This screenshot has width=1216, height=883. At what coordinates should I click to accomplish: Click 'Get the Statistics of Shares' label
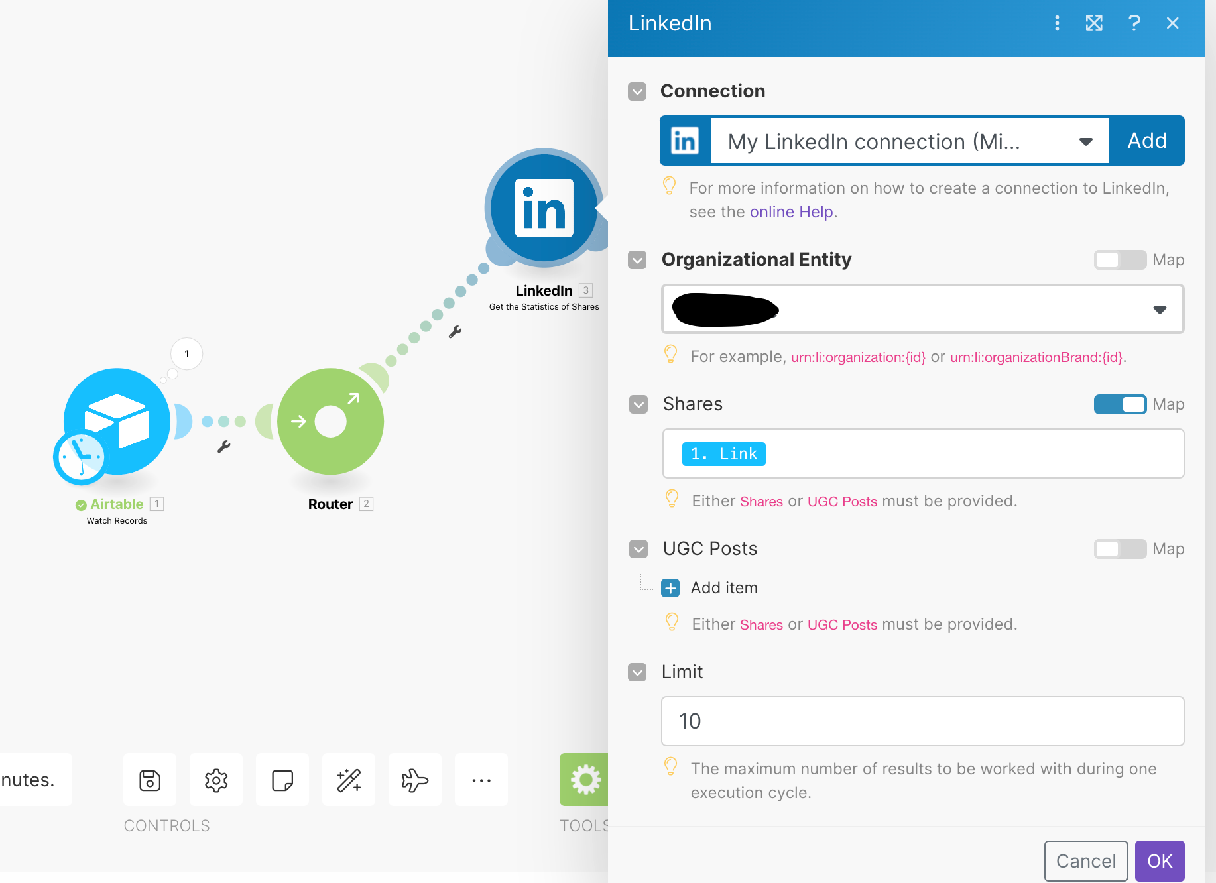pyautogui.click(x=544, y=307)
